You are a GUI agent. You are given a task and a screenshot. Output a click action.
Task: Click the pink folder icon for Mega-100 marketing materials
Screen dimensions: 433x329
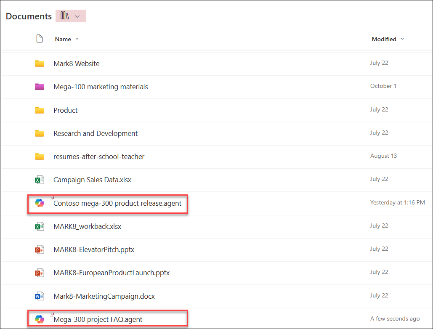click(x=40, y=86)
